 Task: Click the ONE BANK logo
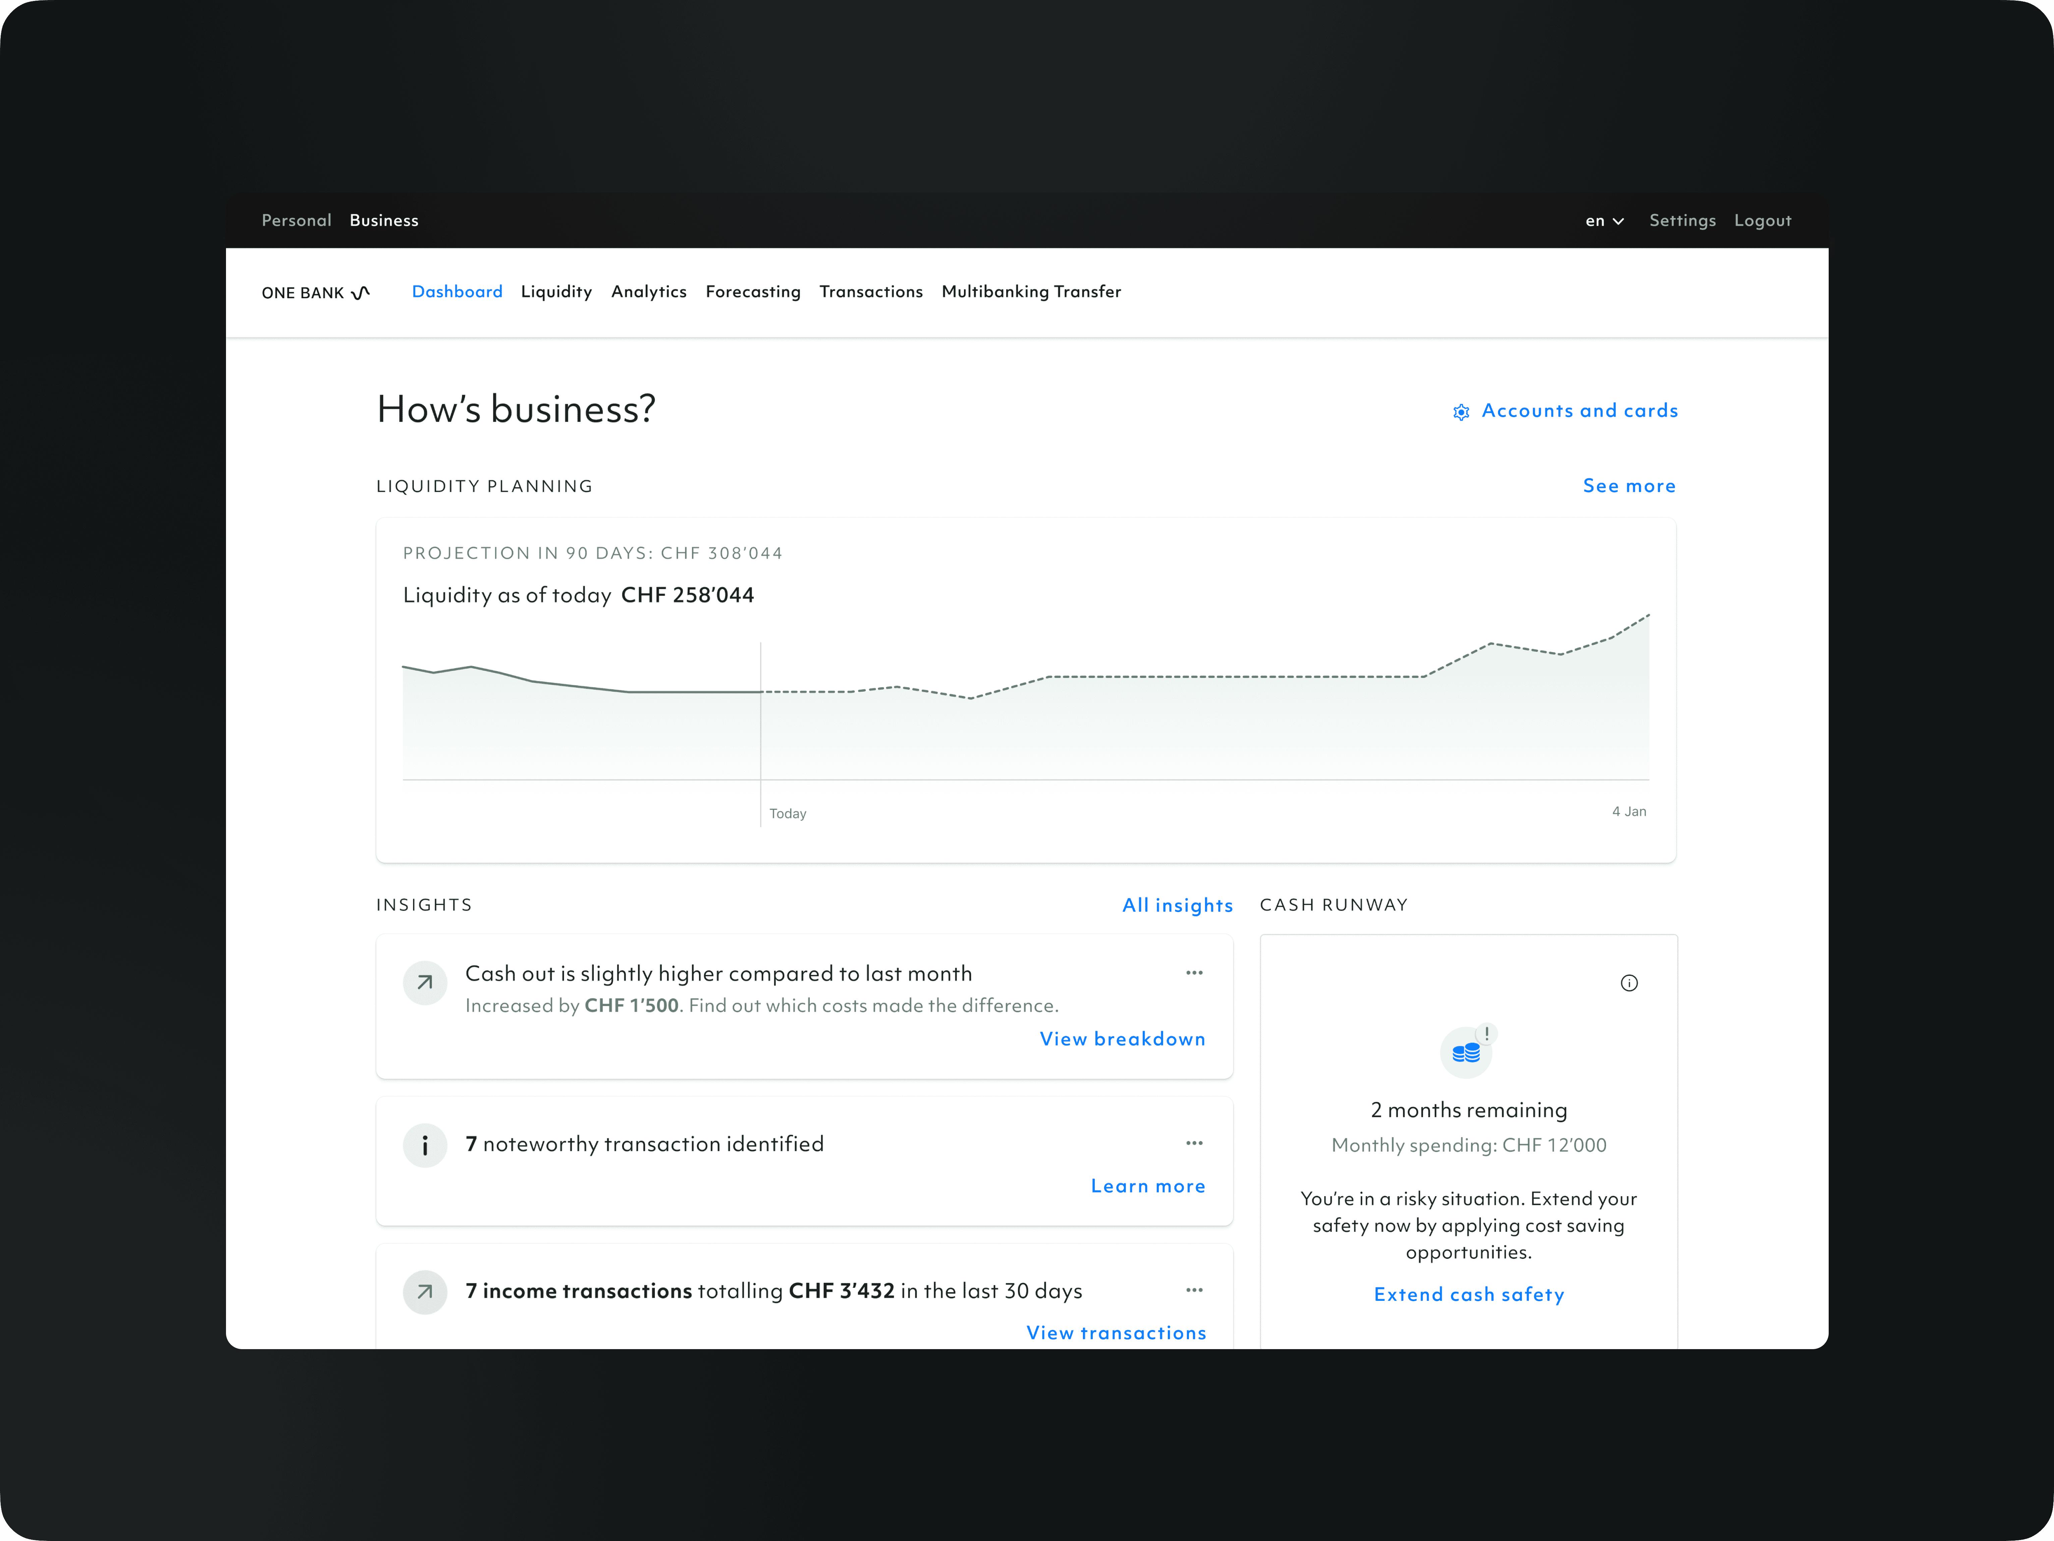tap(316, 293)
